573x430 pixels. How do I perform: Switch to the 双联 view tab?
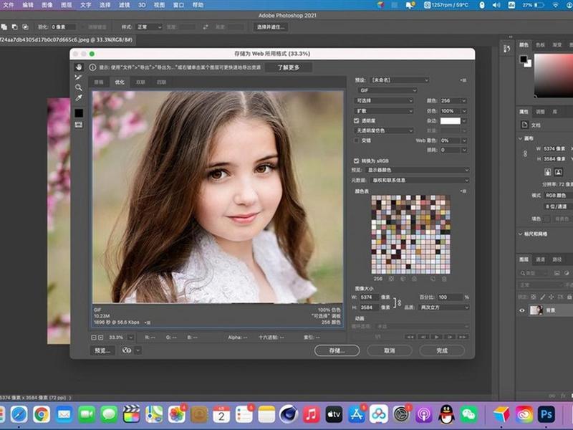pyautogui.click(x=140, y=82)
